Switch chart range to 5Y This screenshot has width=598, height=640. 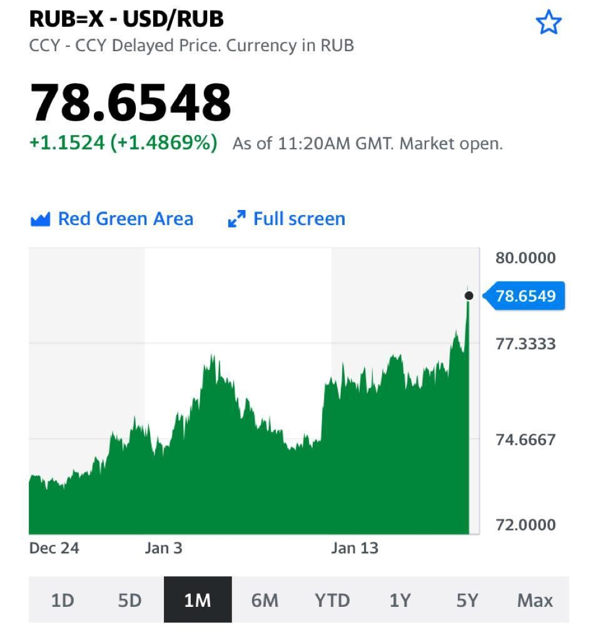click(x=467, y=601)
